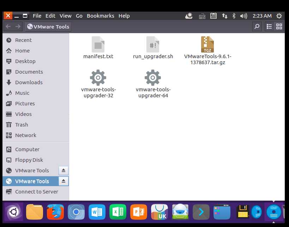Open the green tray installer dock icon
Screen dimensions: 289x227
[180, 212]
